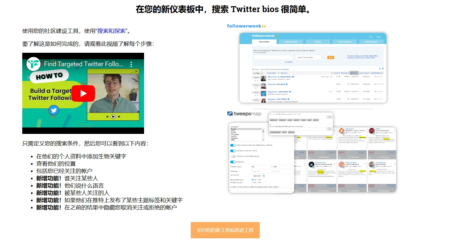Toggle 'Include accounts you follow' switch
Image resolution: width=455 pixels, height=240 pixels.
pos(233,151)
